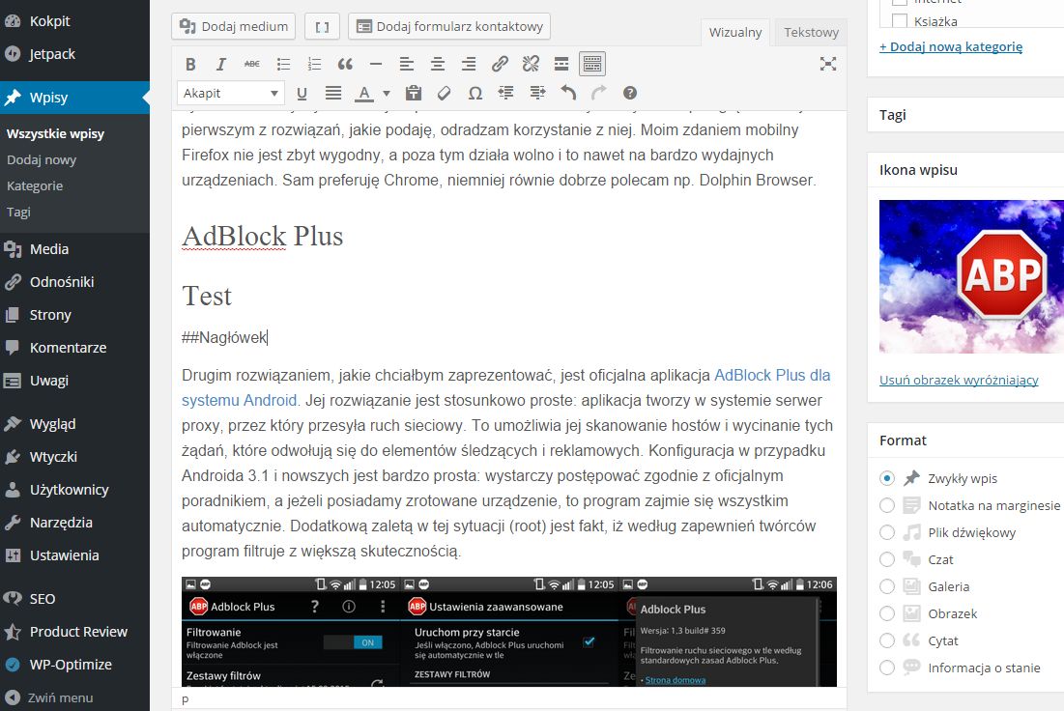Click p element path in status bar
This screenshot has width=1064, height=711.
pyautogui.click(x=186, y=698)
